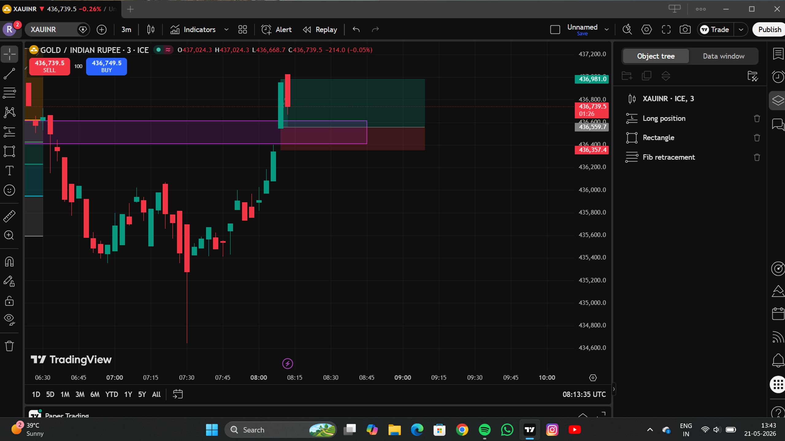Delete the Fib retracement object
785x441 pixels.
pyautogui.click(x=757, y=157)
